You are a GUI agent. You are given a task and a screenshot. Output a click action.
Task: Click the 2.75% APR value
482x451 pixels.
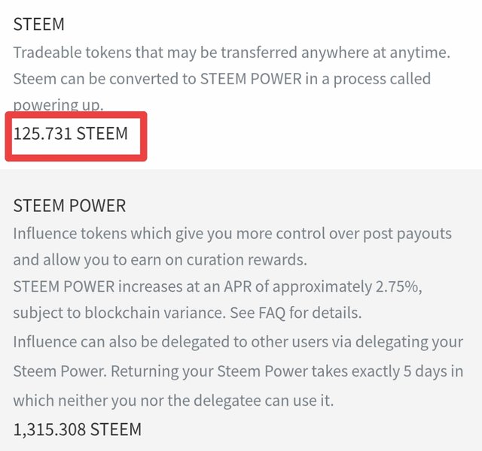398,286
